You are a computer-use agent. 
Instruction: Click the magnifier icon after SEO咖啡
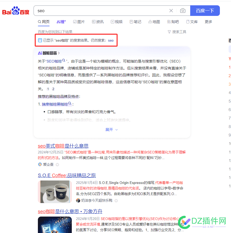tap(64, 60)
